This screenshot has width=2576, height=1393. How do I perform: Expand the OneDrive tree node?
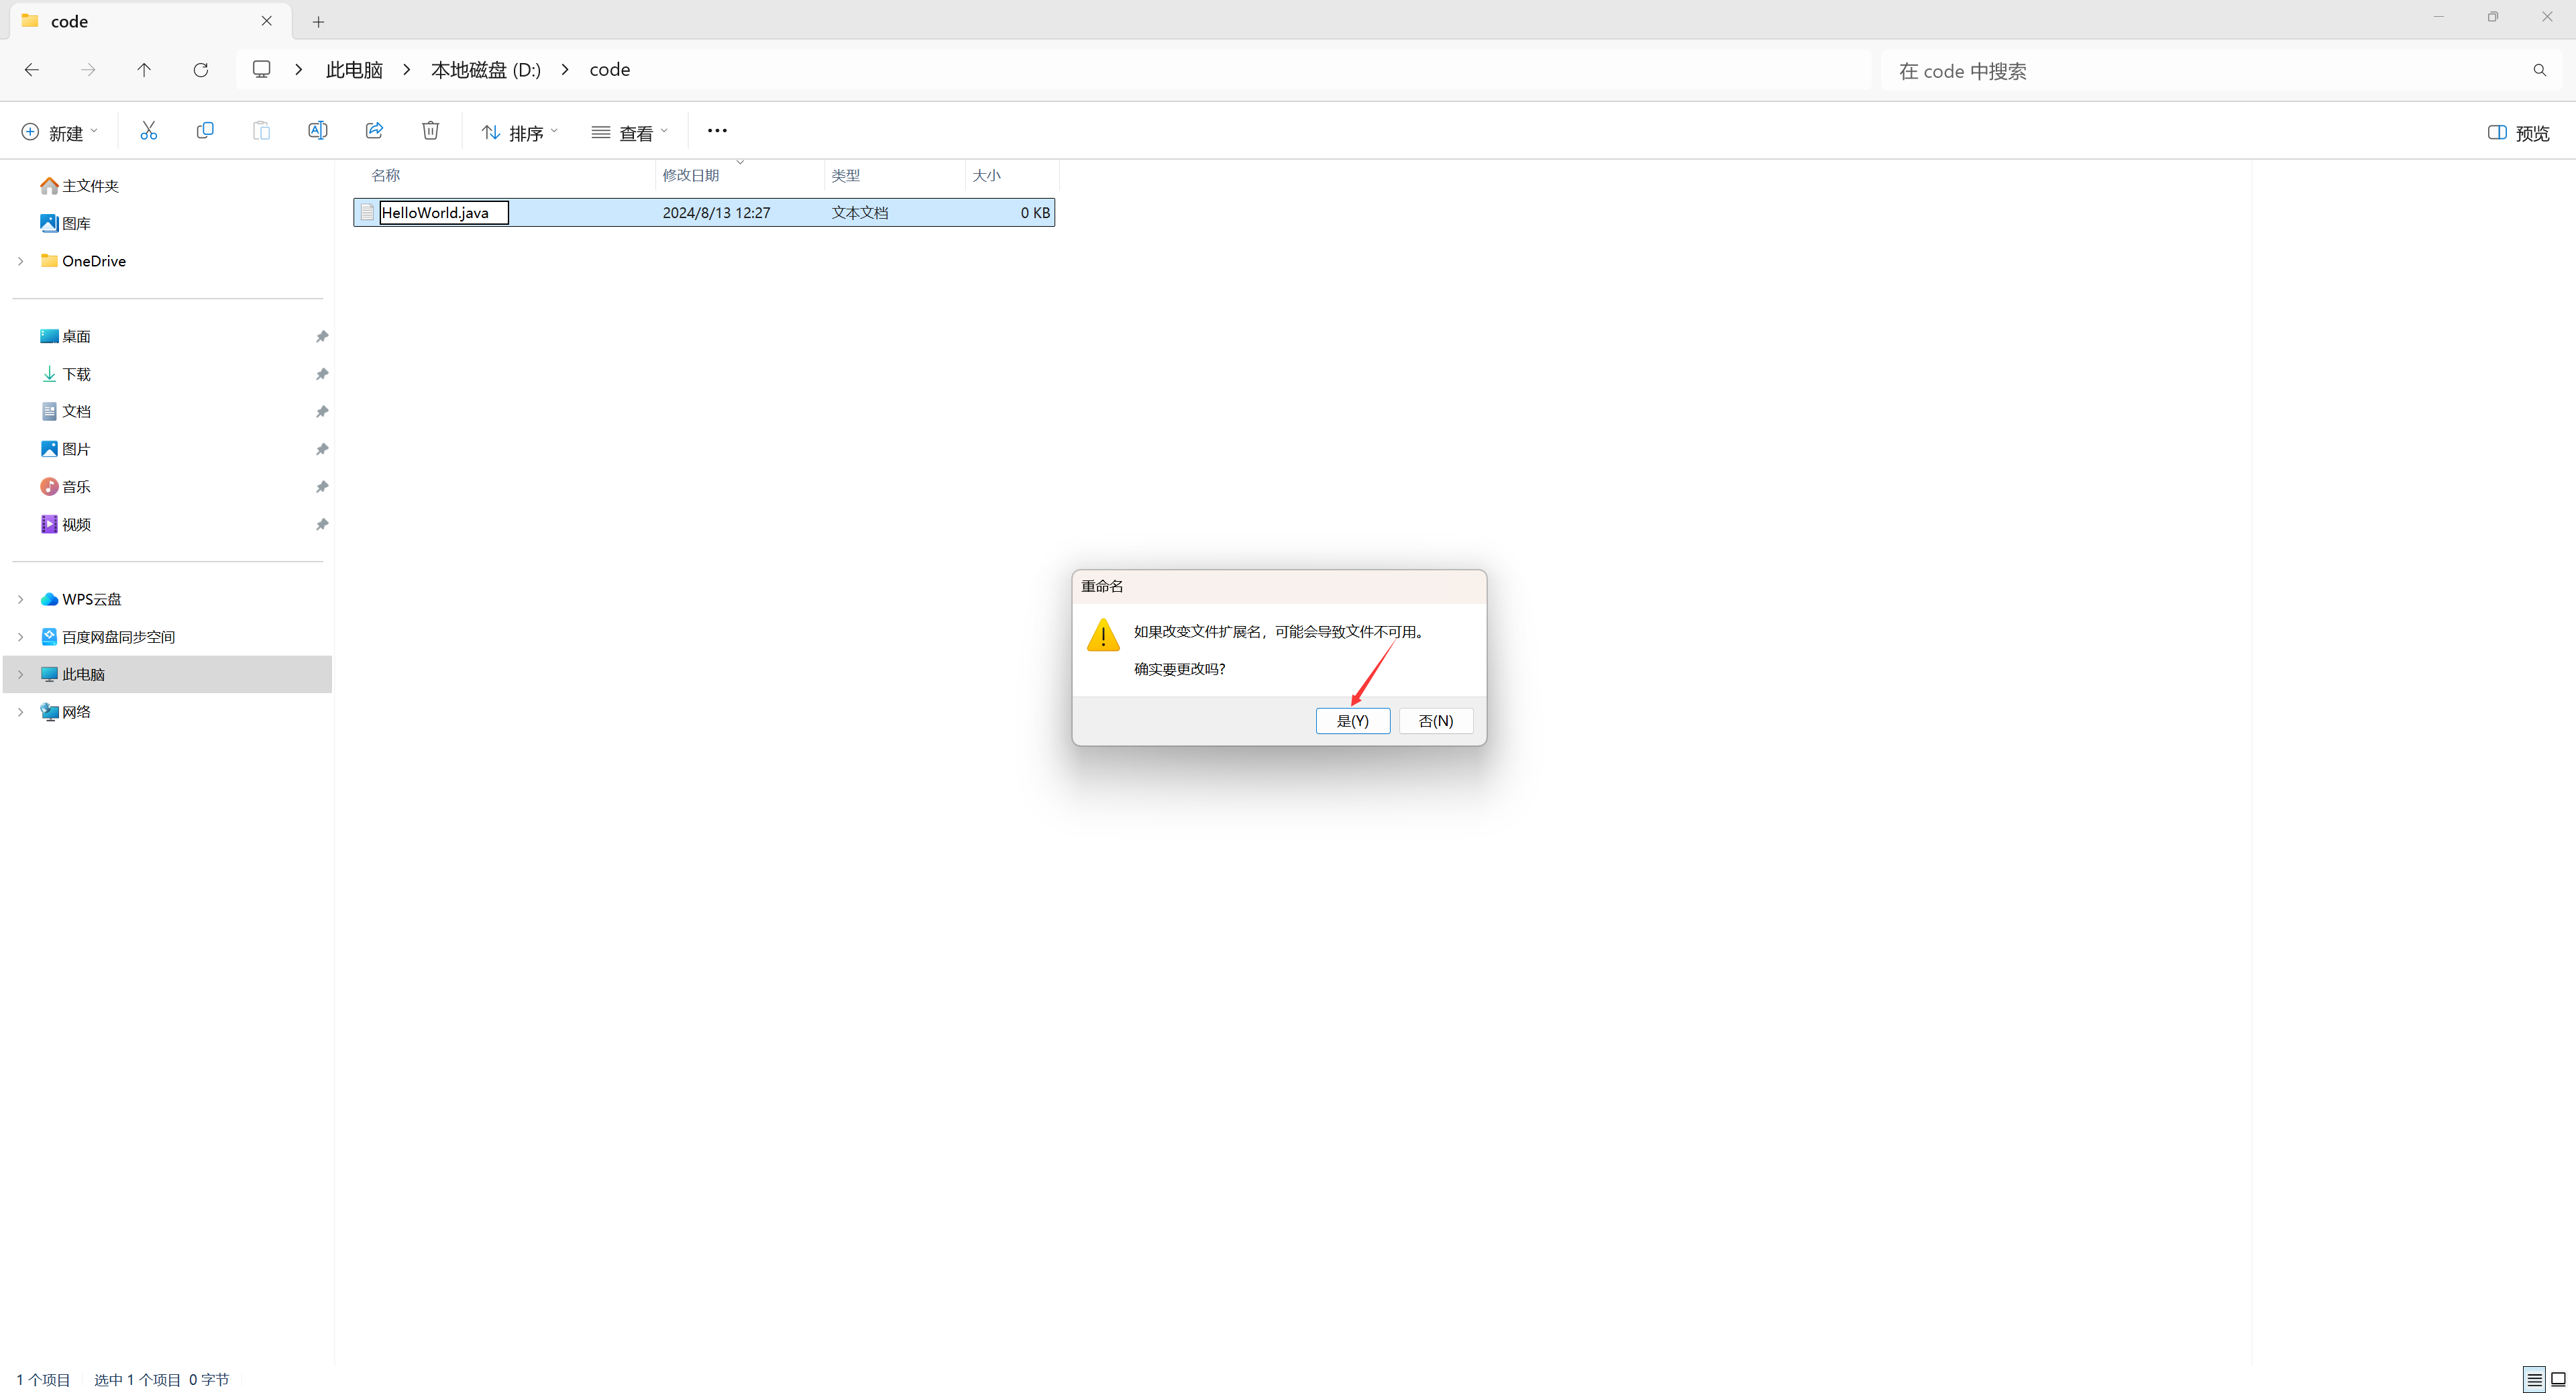20,261
